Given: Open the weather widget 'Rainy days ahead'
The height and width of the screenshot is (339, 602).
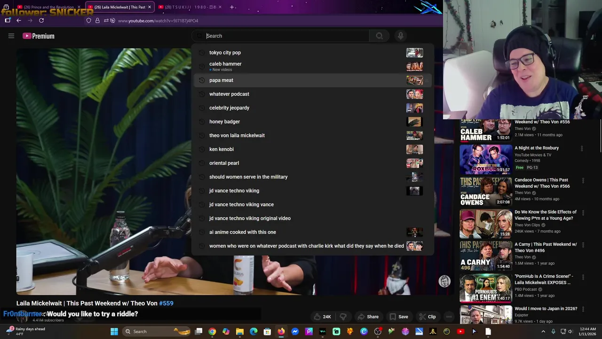Looking at the screenshot, I should coord(26,331).
